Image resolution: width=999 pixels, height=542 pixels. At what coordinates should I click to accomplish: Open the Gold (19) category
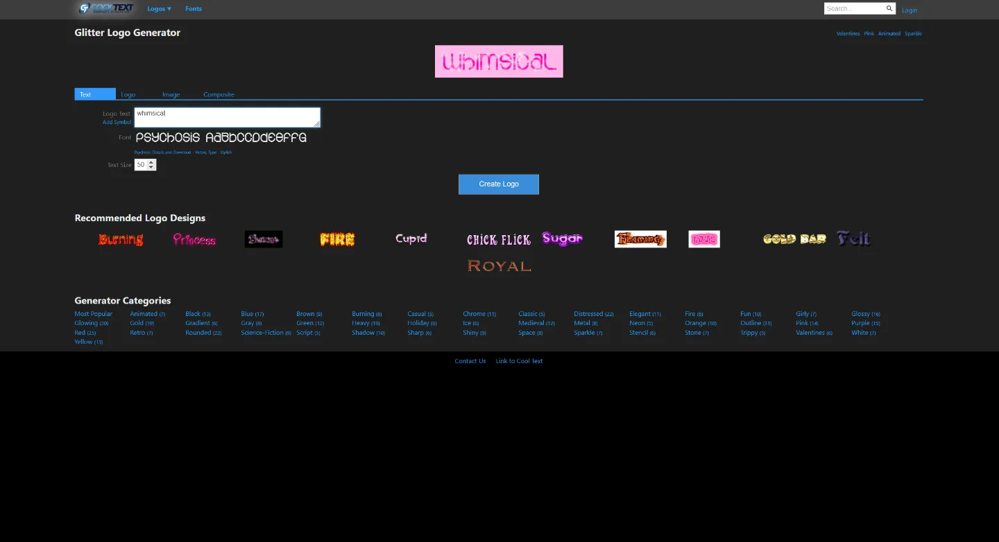point(142,323)
